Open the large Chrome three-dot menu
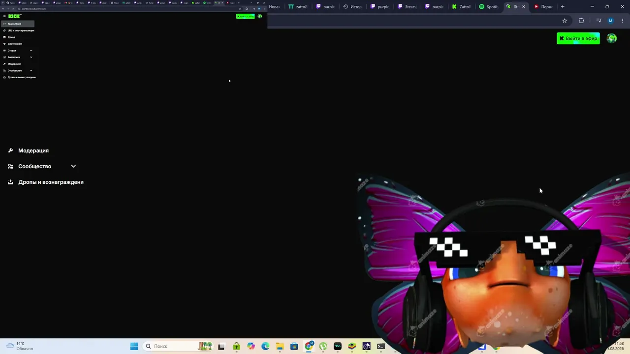The width and height of the screenshot is (630, 354). (622, 21)
